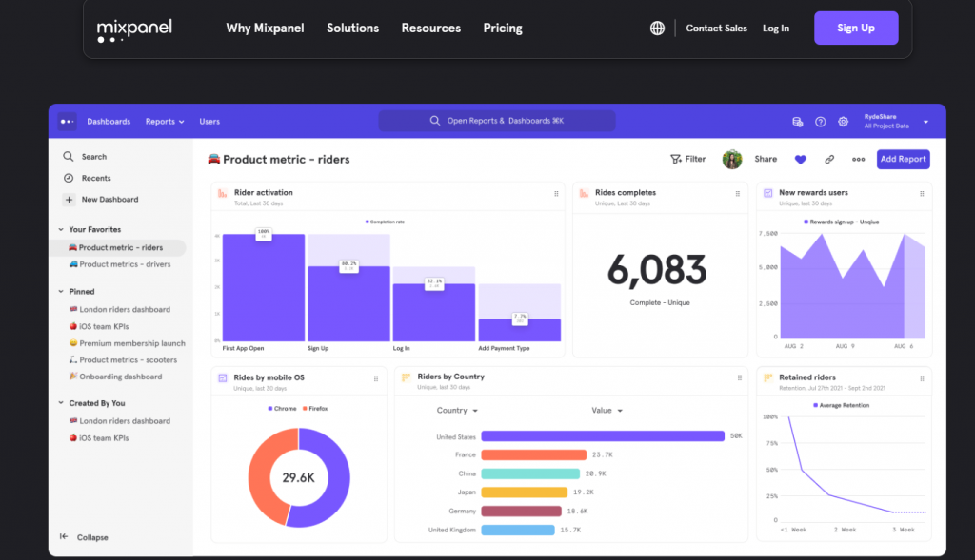Click the Filter funnel icon
Viewport: 975px width, 560px height.
click(676, 159)
